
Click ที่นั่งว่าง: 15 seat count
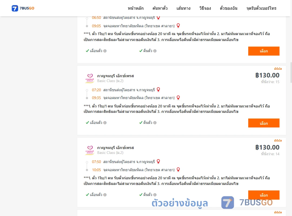[x=270, y=82]
